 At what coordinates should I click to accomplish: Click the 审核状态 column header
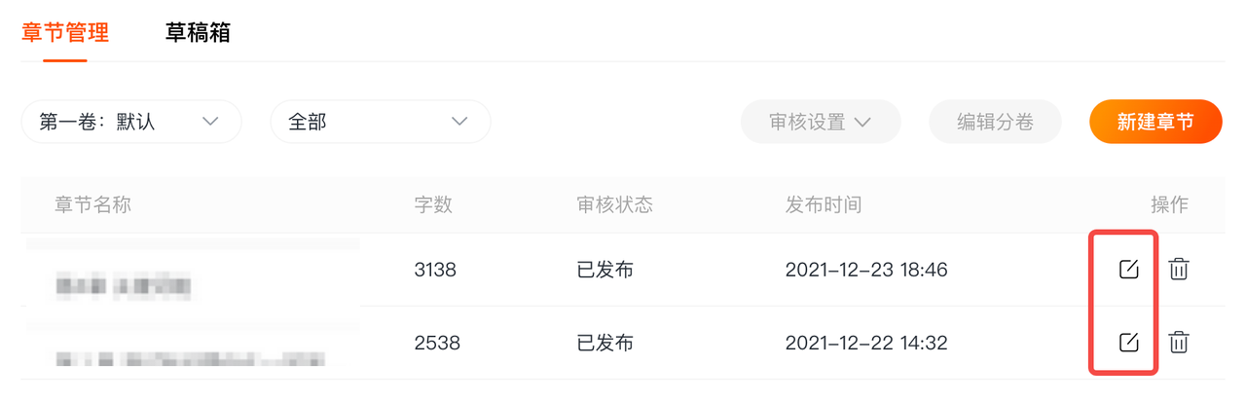pyautogui.click(x=614, y=205)
